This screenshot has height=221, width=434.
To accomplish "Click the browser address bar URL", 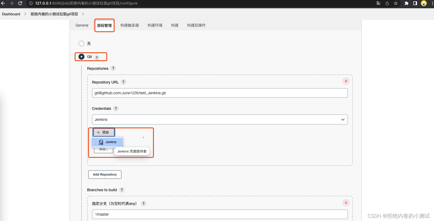I will [x=86, y=3].
